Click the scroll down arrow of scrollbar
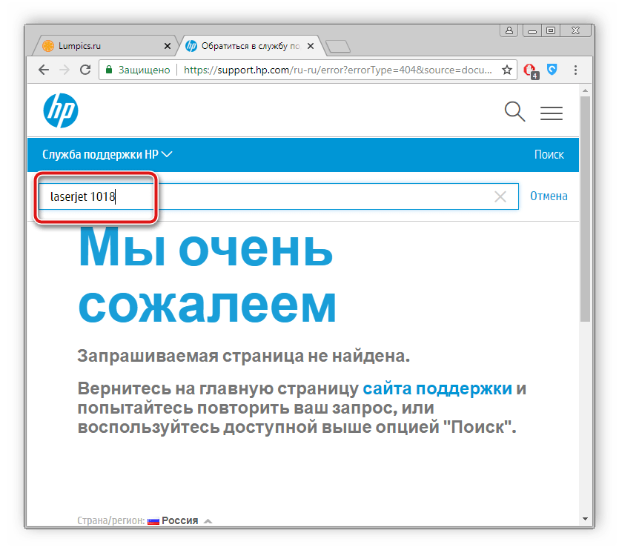 (x=585, y=518)
